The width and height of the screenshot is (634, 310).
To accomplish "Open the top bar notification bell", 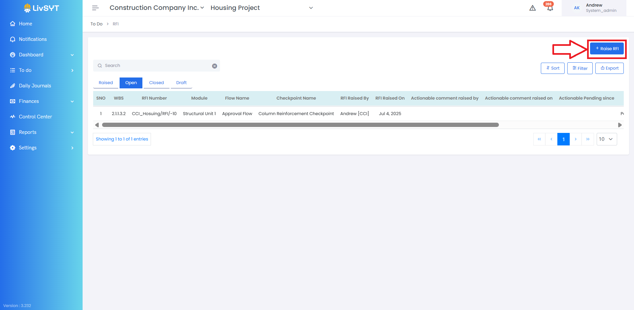I will point(550,7).
